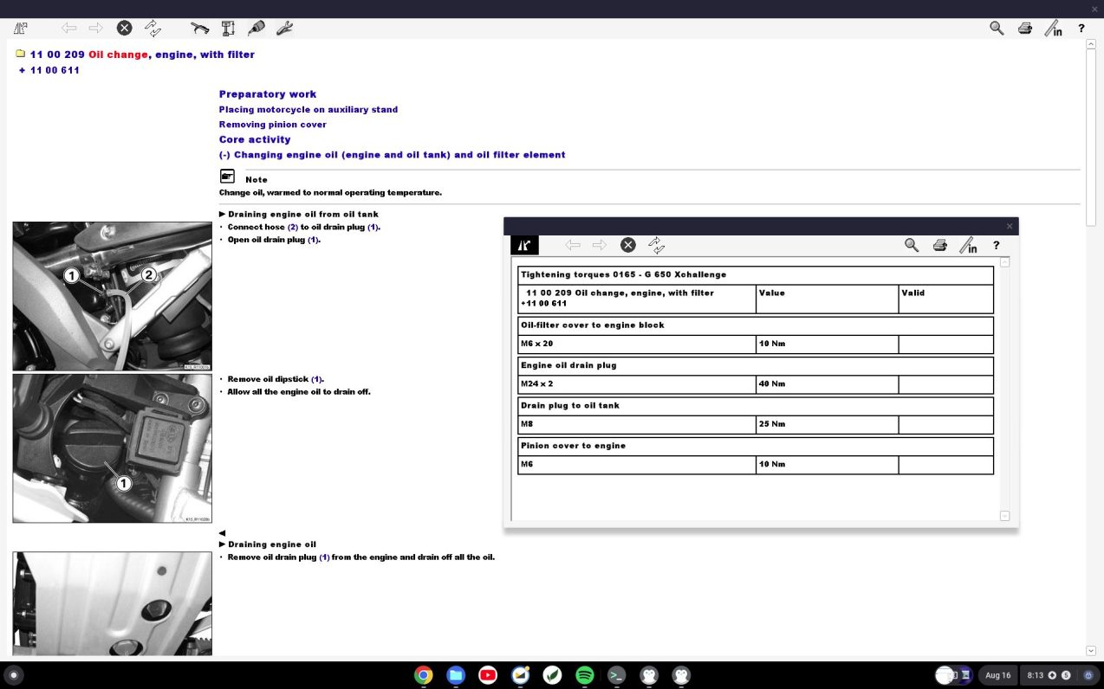Viewport: 1104px width, 689px height.
Task: Click search magnifier in torque popup toolbar
Action: pyautogui.click(x=912, y=245)
